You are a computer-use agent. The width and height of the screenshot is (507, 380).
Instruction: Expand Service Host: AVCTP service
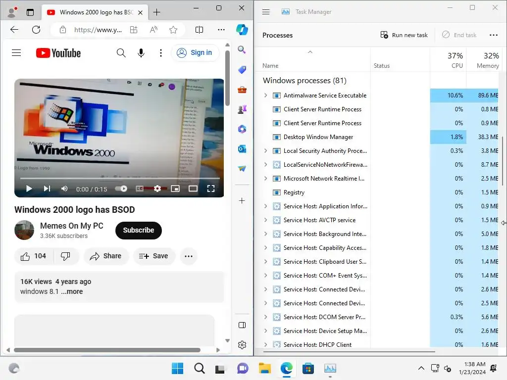pyautogui.click(x=265, y=220)
